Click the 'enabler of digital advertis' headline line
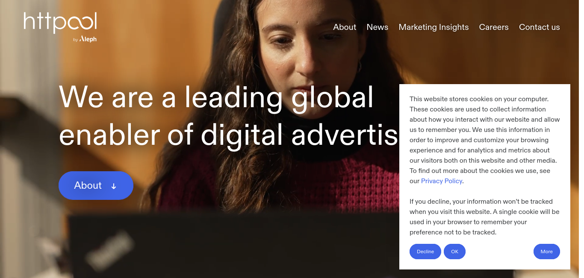584x278 pixels. 228,135
